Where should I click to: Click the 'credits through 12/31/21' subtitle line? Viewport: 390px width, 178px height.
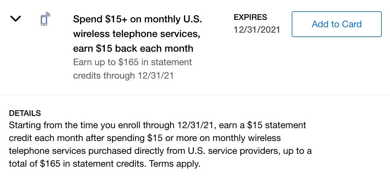(x=123, y=76)
